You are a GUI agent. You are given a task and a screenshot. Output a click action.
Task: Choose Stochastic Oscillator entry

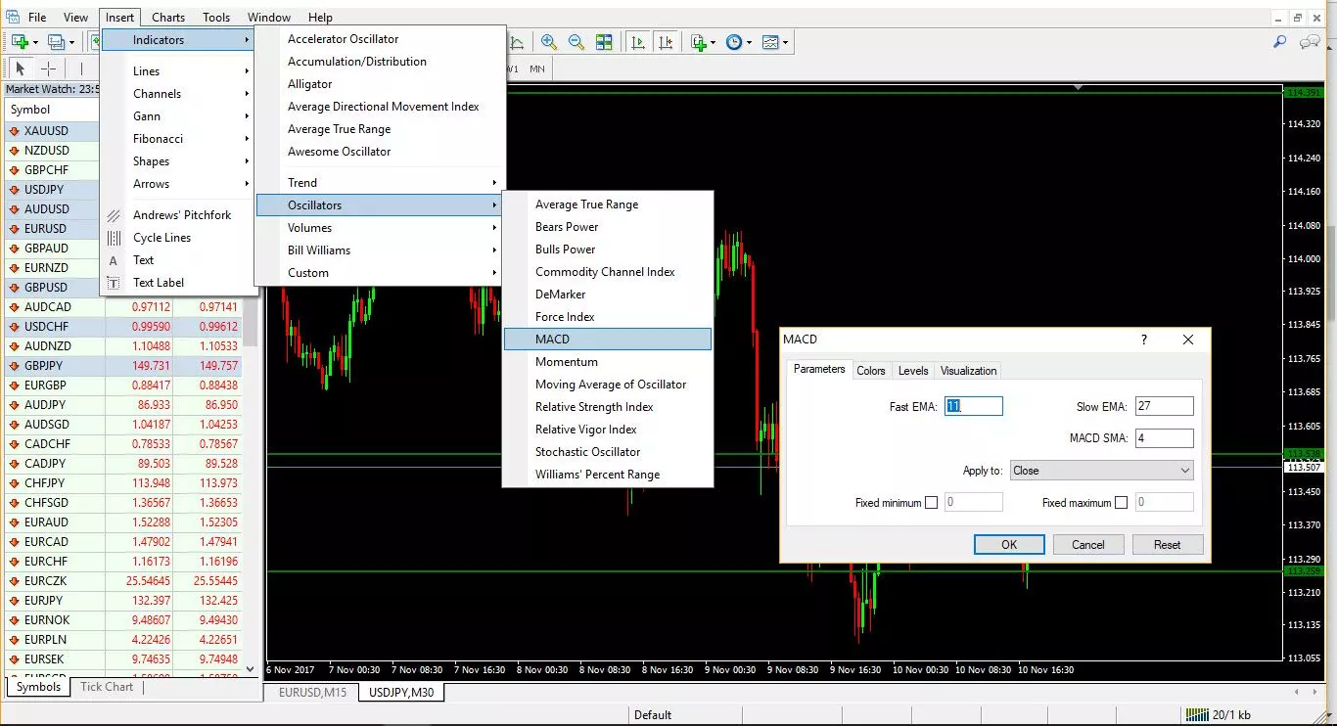(608, 452)
